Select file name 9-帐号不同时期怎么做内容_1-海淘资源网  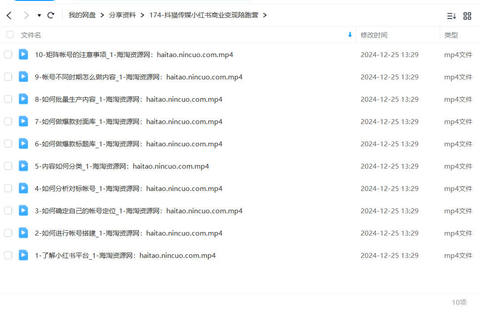[139, 77]
